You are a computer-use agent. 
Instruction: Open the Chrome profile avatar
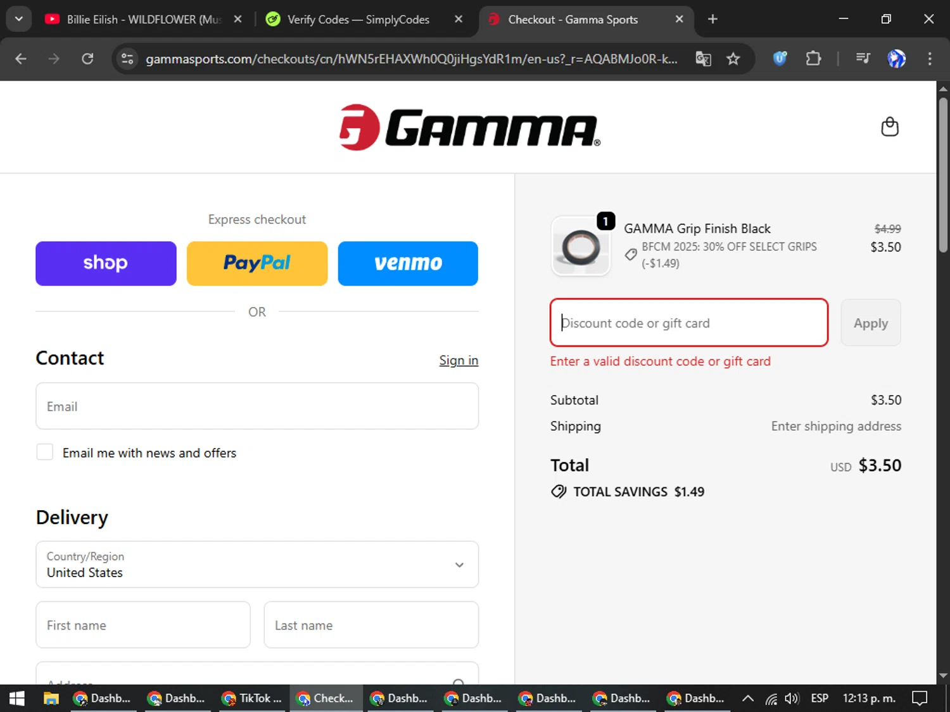click(x=896, y=59)
